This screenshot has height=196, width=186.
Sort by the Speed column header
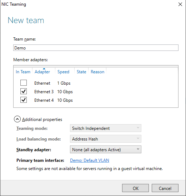click(x=63, y=72)
